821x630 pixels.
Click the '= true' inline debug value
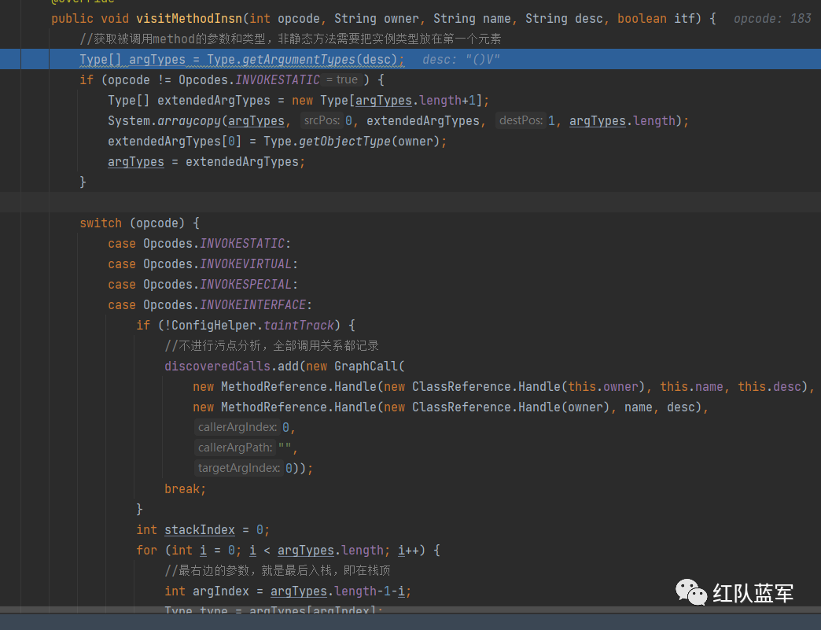[342, 79]
